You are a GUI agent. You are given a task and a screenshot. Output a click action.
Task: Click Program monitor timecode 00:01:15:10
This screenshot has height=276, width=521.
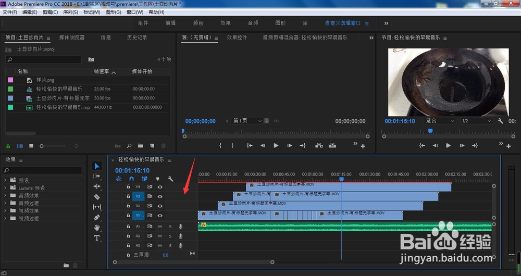400,121
